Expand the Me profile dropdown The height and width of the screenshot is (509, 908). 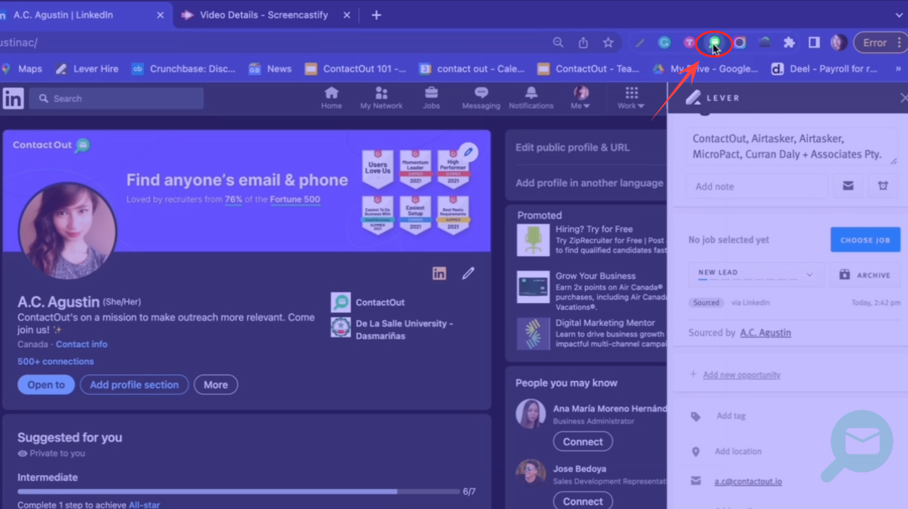tap(581, 98)
